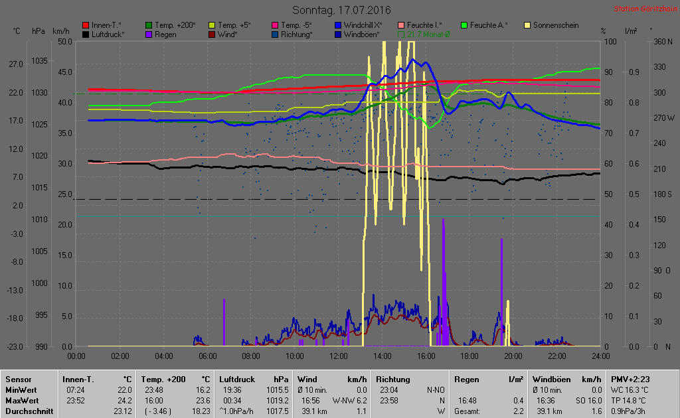Viewport: 680px width, 418px height.
Task: Toggle the 21.7 Monat-Ø checkbox
Action: (x=401, y=35)
